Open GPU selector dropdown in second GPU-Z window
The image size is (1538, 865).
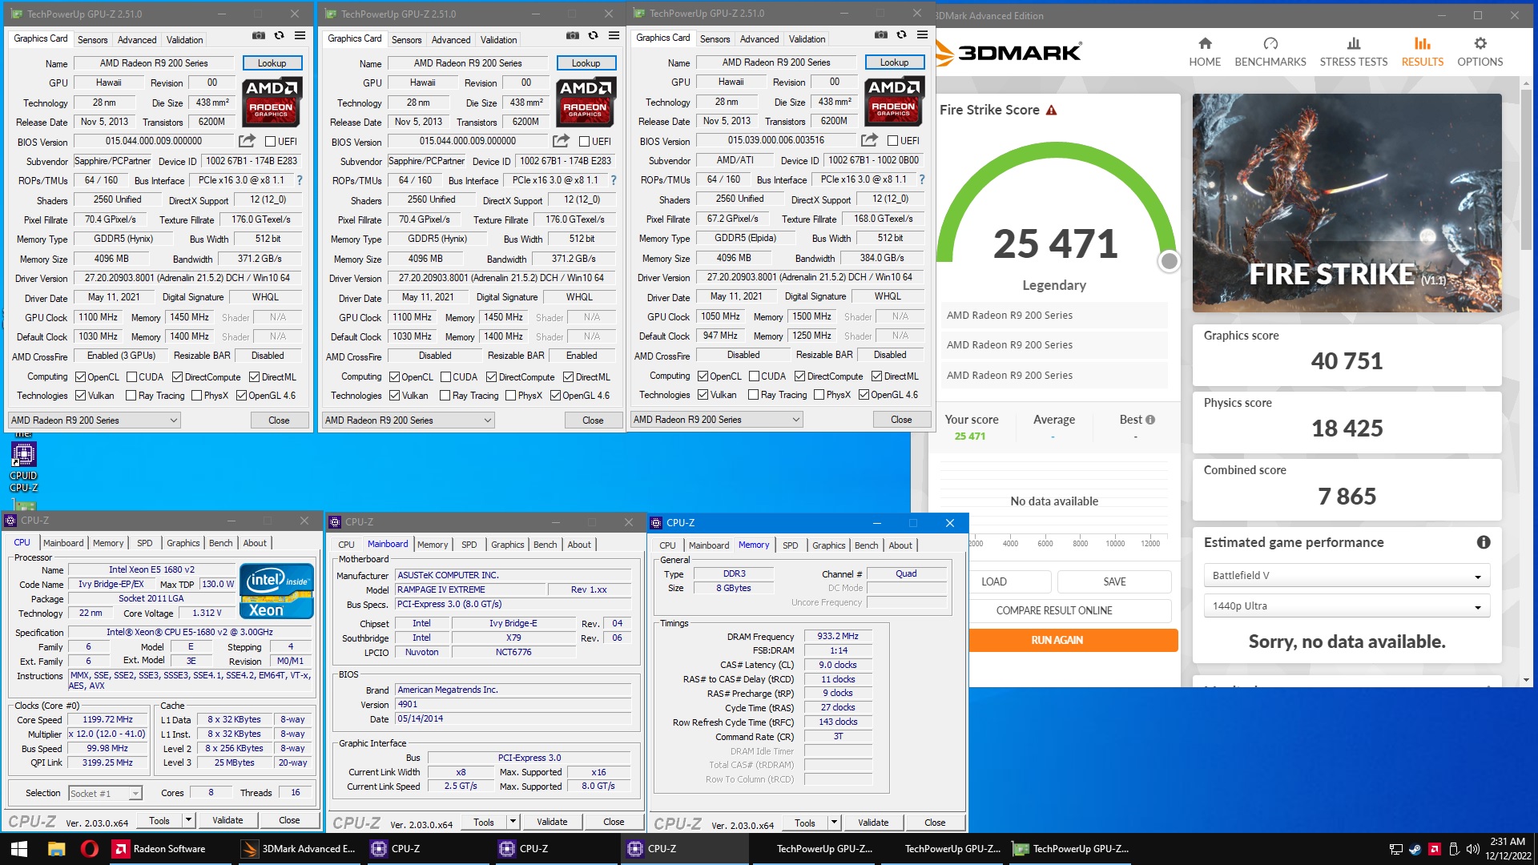408,420
